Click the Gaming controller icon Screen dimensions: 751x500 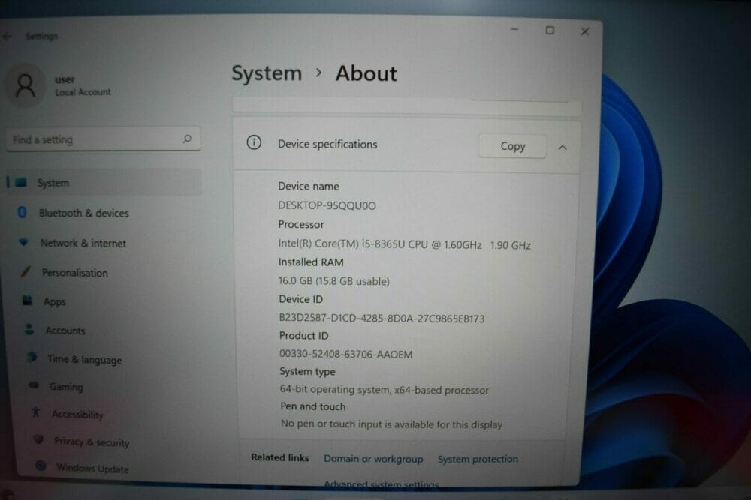pos(34,385)
